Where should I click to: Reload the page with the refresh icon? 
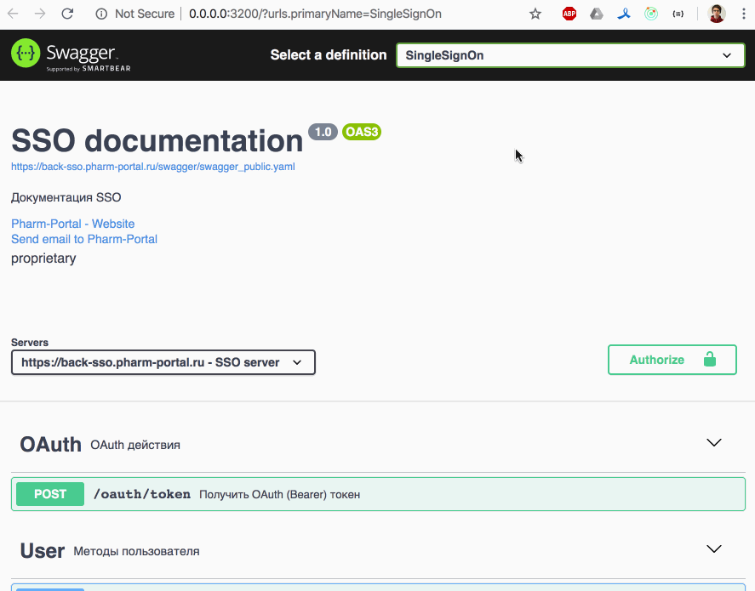(x=67, y=14)
